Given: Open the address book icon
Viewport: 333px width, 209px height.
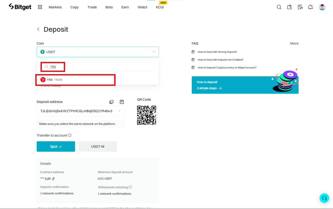Looking at the screenshot, I should point(122,102).
